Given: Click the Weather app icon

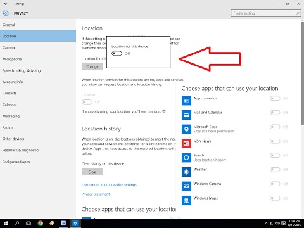Looking at the screenshot, I should tap(186, 172).
